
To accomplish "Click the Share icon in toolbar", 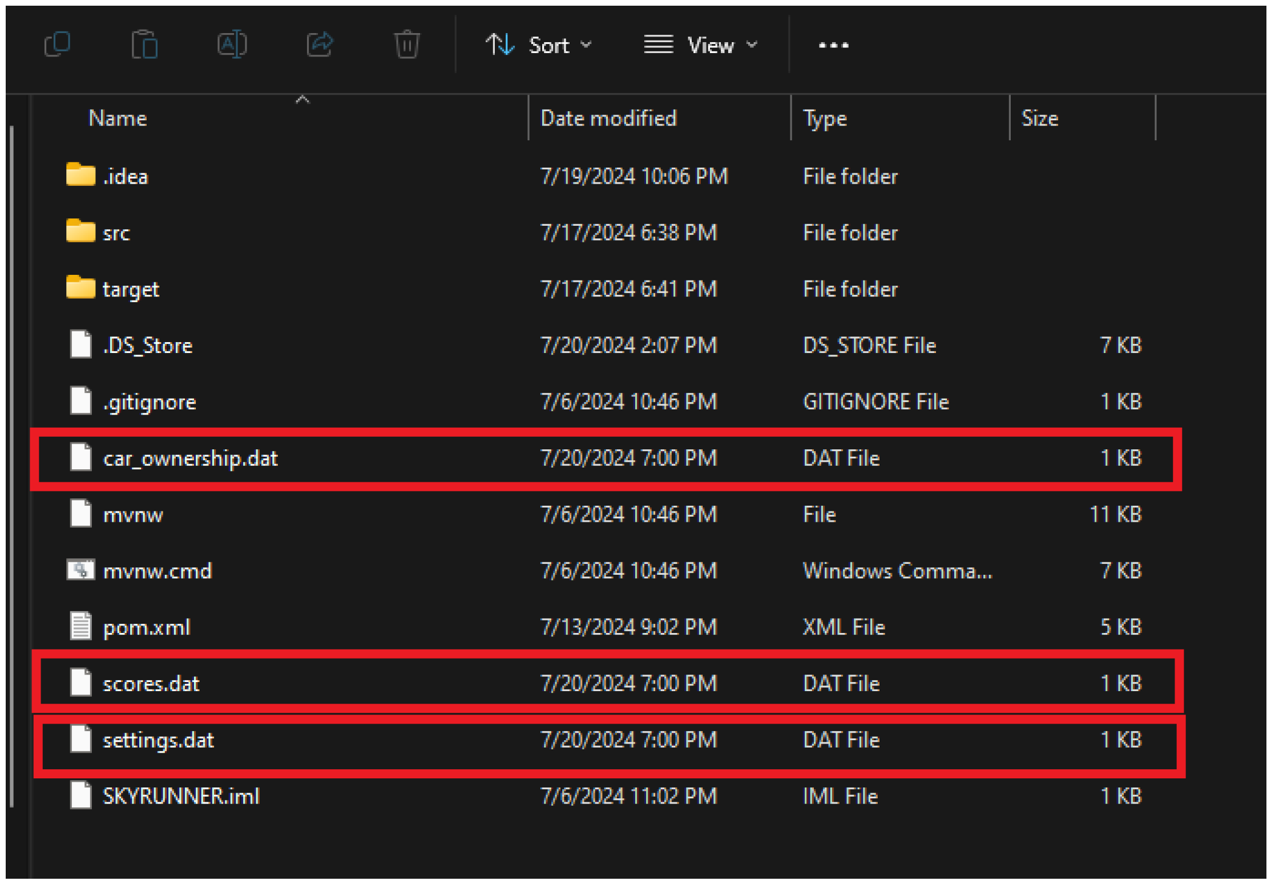I will (320, 44).
